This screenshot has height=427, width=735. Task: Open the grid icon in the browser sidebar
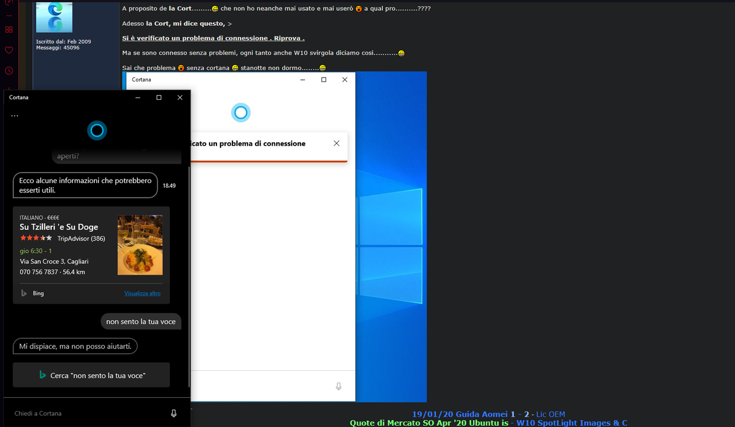pos(9,30)
